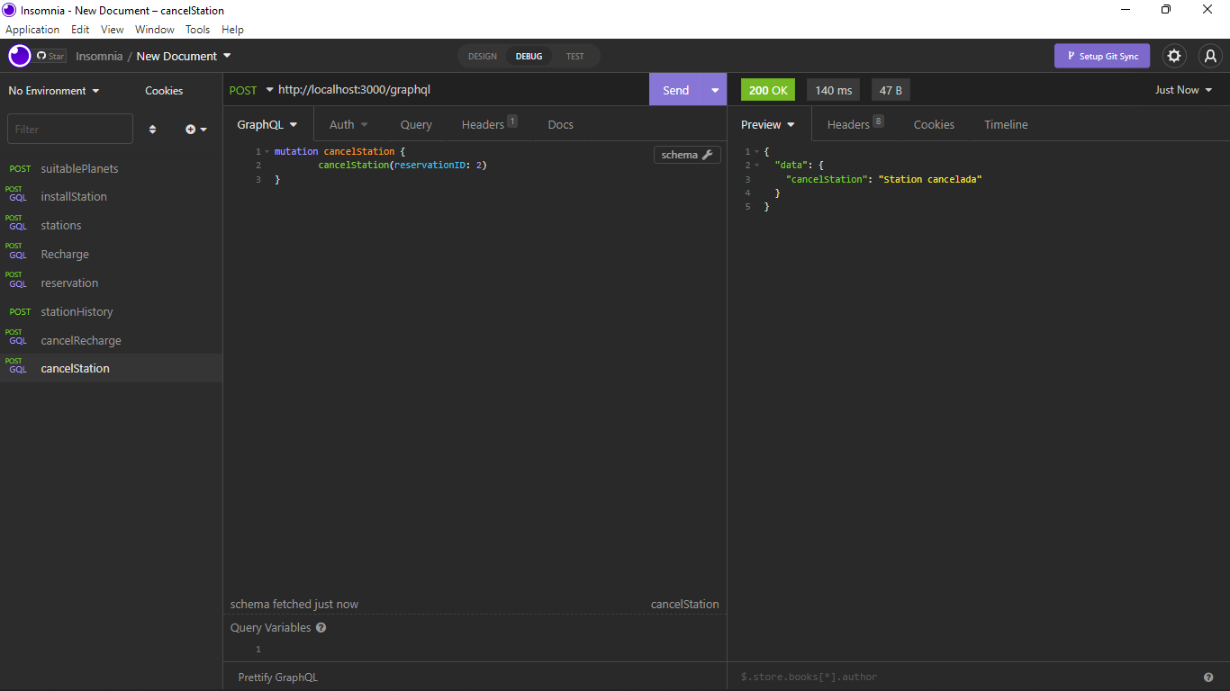Open the No Environment dropdown
The image size is (1230, 691).
coord(54,91)
